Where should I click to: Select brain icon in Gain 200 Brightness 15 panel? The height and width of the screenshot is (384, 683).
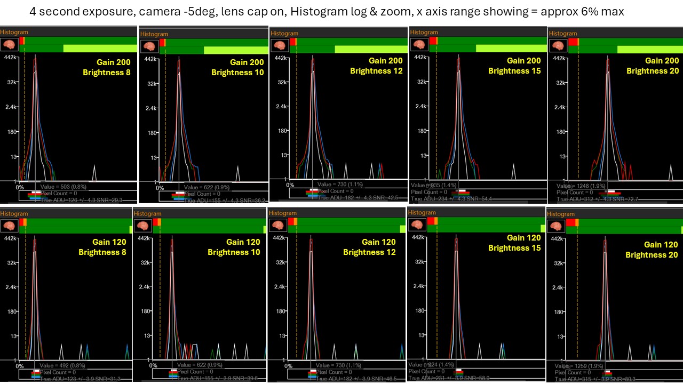coord(419,44)
